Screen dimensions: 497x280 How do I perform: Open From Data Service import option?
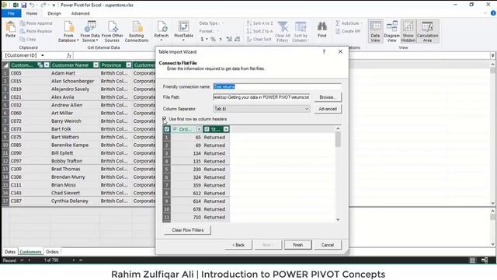(x=90, y=31)
